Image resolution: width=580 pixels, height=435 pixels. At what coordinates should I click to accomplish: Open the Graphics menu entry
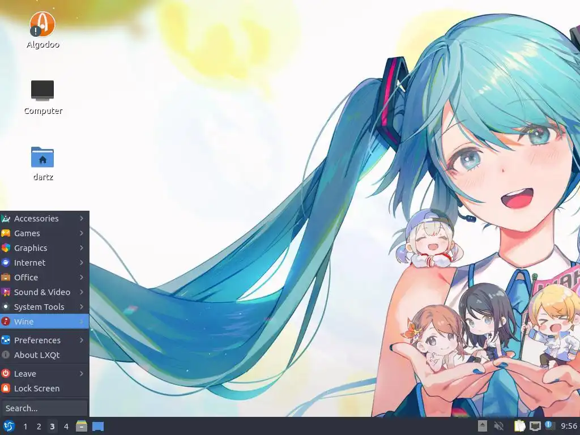pos(44,248)
